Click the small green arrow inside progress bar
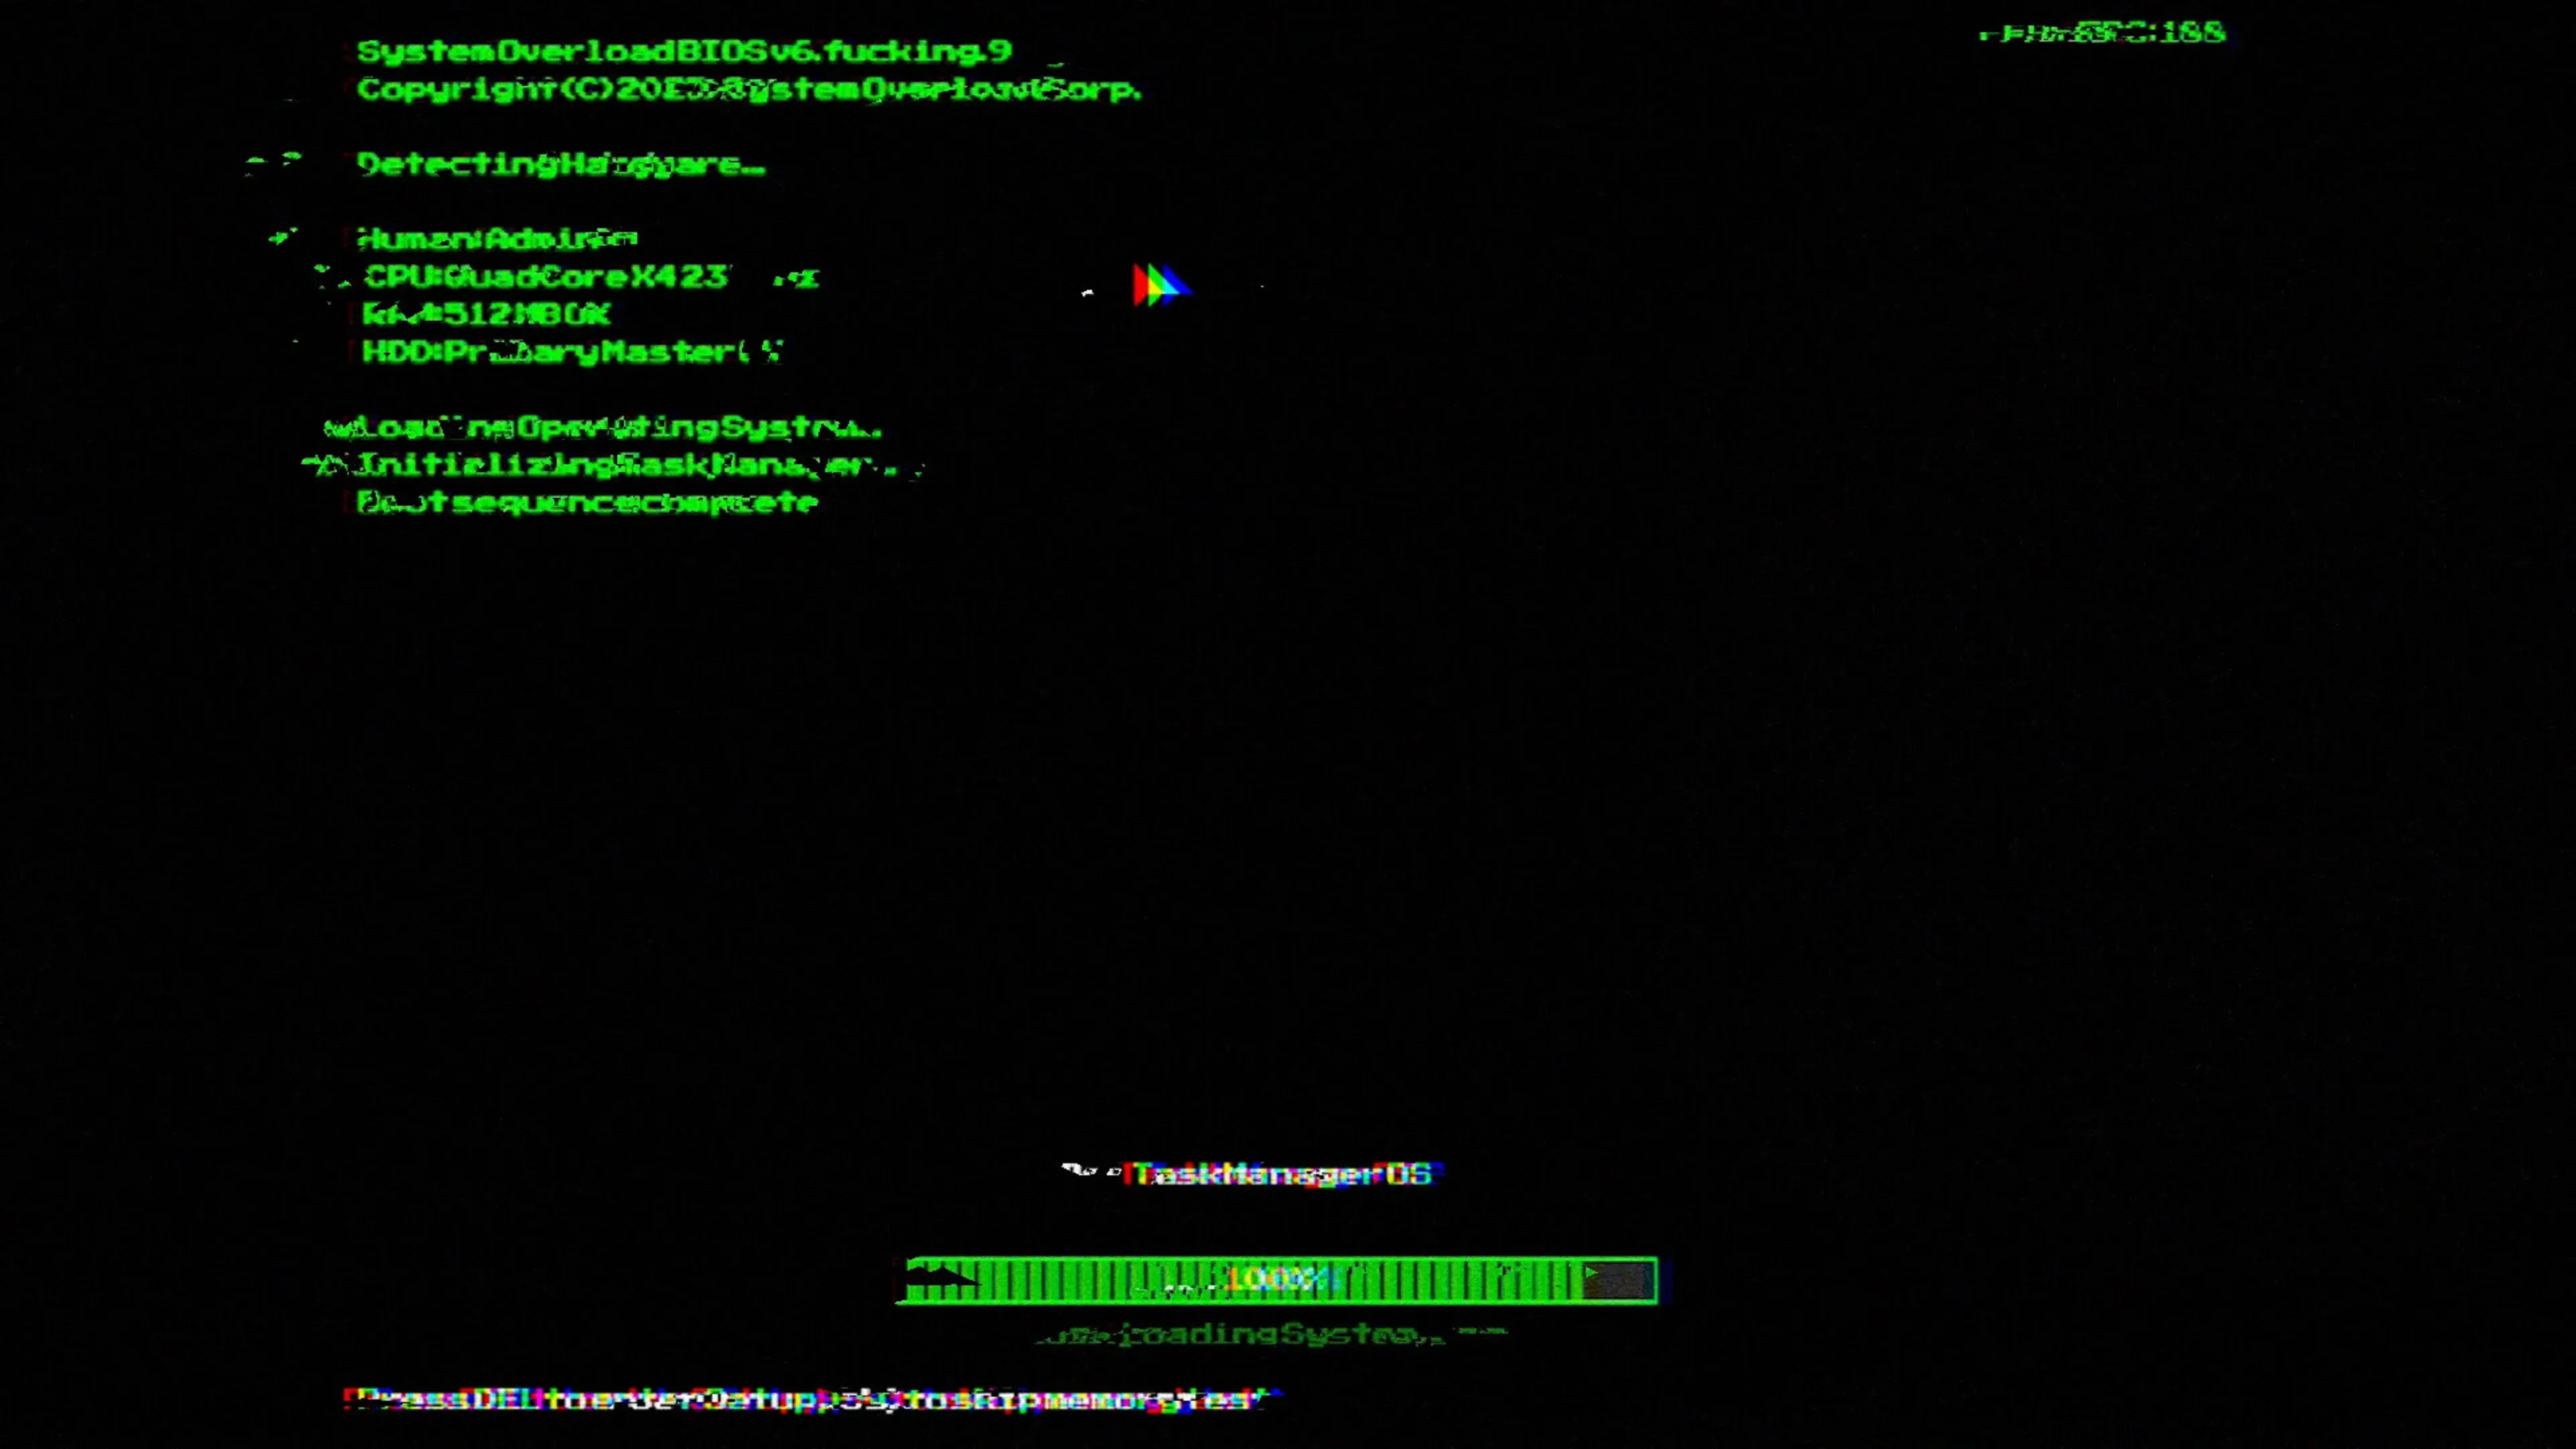This screenshot has width=2576, height=1449. tap(1590, 1273)
